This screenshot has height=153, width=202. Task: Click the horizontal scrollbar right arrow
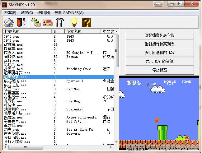[x=111, y=147]
